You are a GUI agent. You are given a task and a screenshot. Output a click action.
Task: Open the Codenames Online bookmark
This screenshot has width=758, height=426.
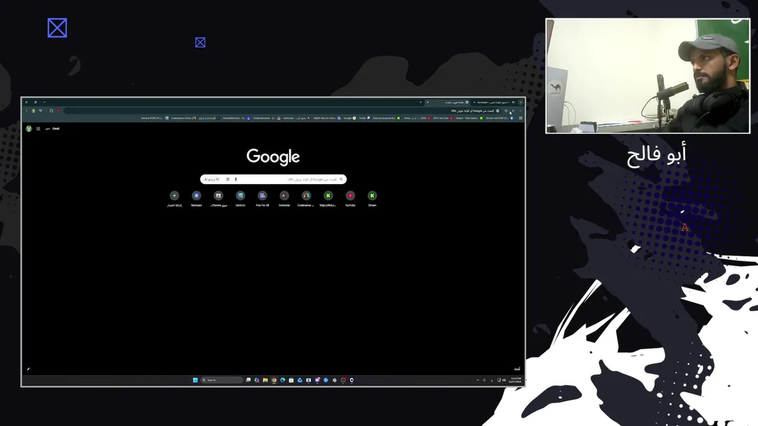(x=184, y=118)
